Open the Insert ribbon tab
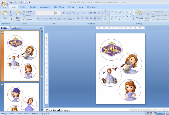The width and height of the screenshot is (169, 115). [23, 7]
